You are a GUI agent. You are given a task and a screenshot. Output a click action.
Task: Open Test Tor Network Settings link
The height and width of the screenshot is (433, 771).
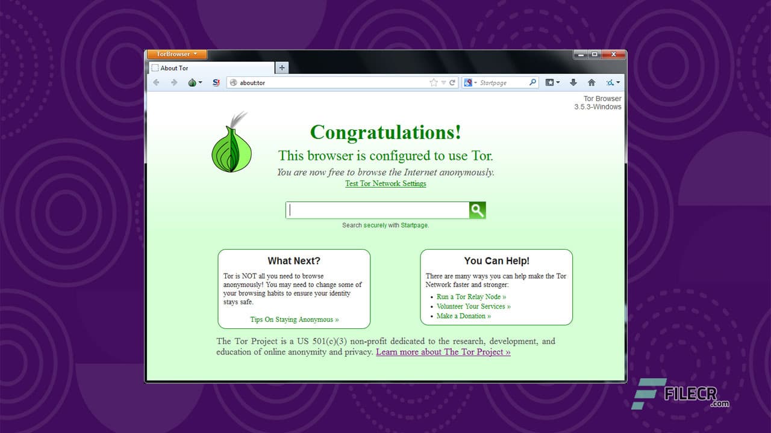pos(385,183)
